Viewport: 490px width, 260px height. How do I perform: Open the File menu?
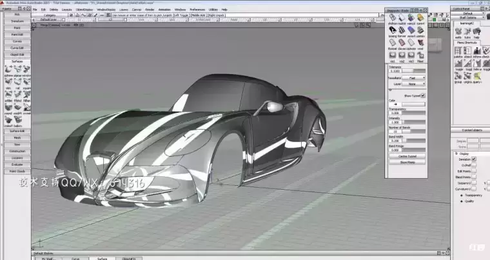35,10
